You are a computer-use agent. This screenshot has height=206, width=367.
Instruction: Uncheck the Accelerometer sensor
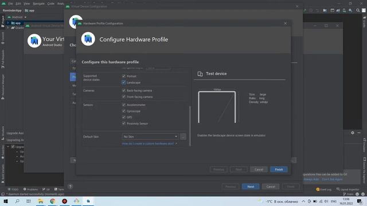[x=124, y=105]
